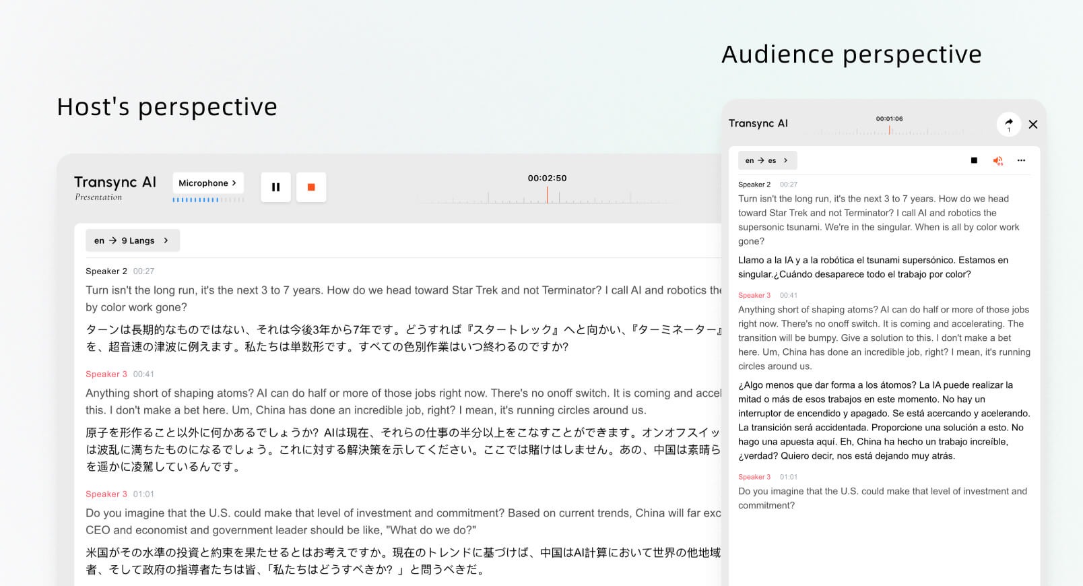The width and height of the screenshot is (1083, 586).
Task: Stop the host recording with orange square
Action: 311,187
